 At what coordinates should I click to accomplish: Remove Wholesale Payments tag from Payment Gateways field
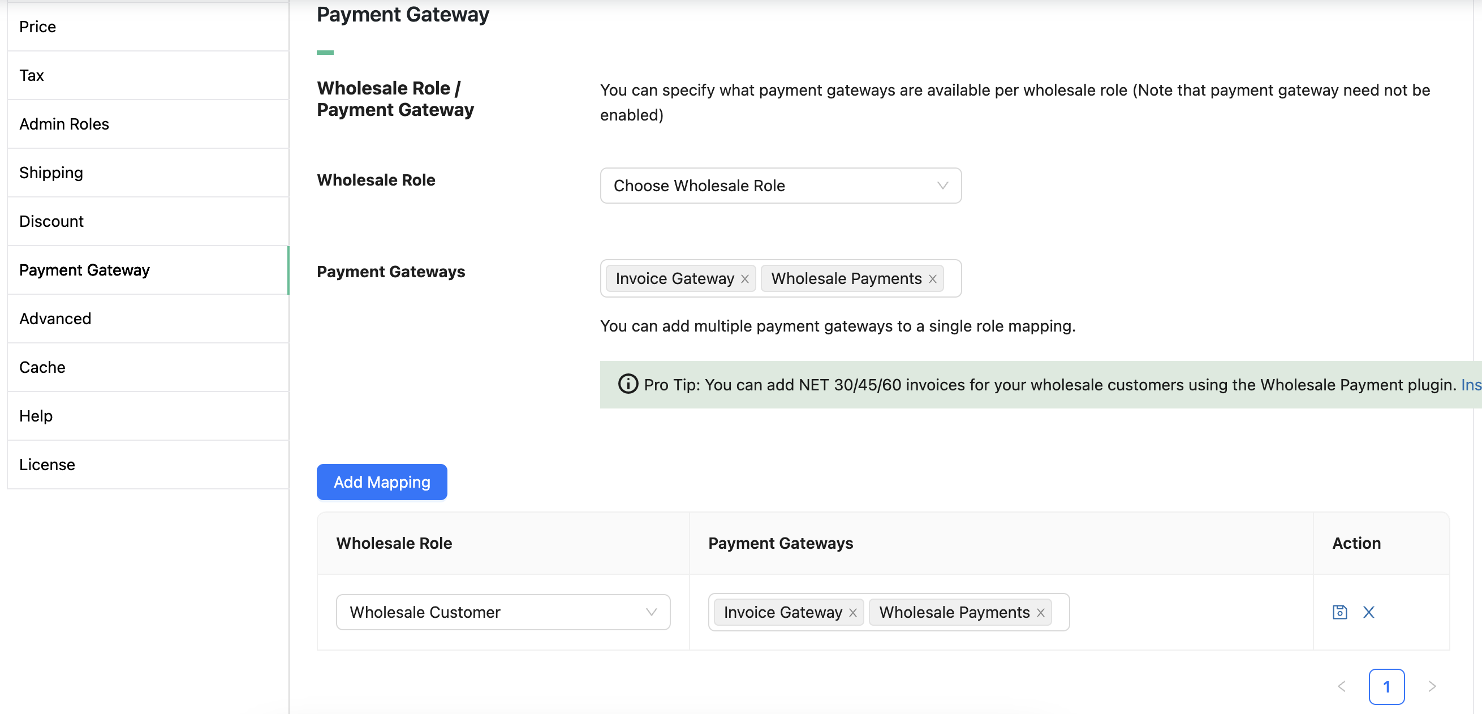pos(932,278)
